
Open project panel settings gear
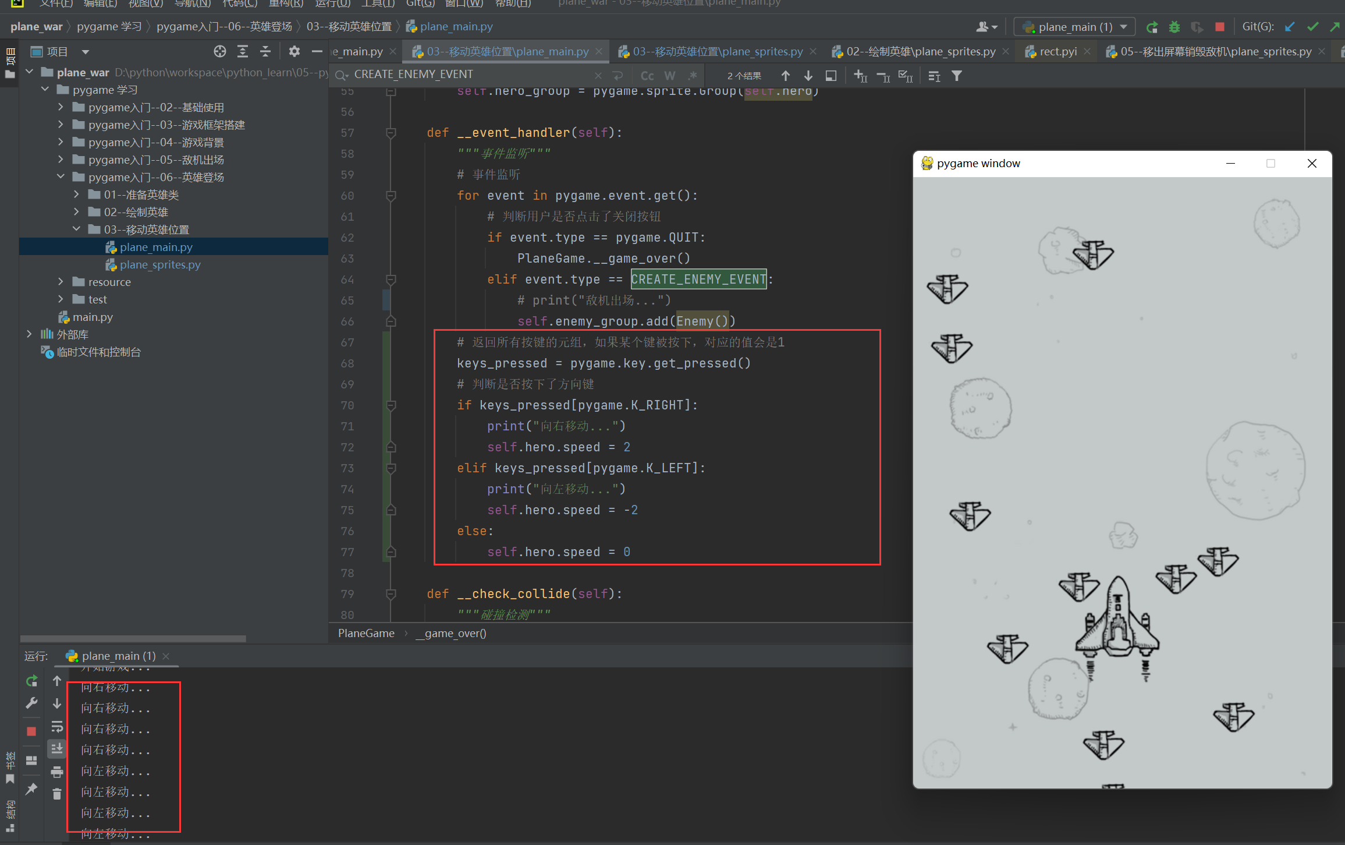(294, 52)
